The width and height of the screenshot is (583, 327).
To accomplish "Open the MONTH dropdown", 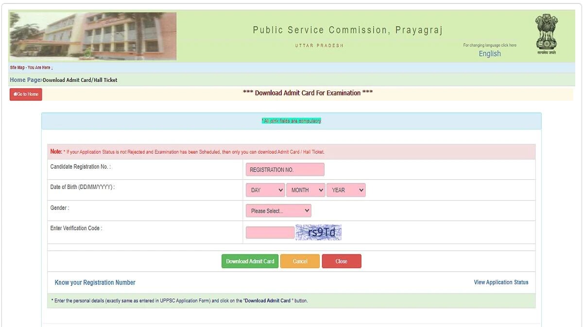I will [306, 190].
